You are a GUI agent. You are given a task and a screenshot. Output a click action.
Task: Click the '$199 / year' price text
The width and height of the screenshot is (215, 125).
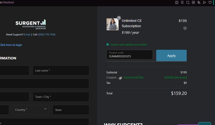coord(130,33)
